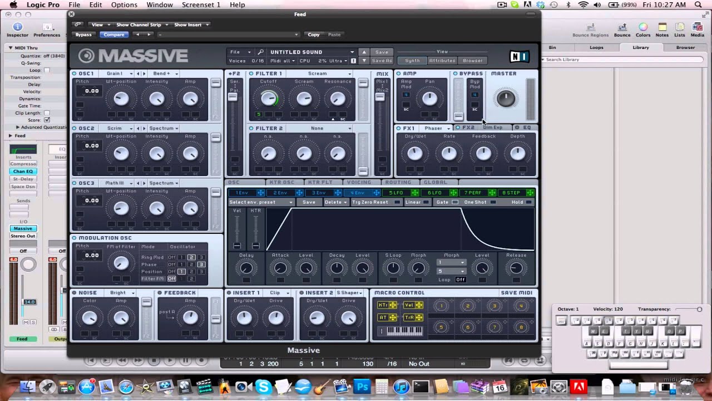This screenshot has width=712, height=401.
Task: Click the exclamation panic icon near CPU
Action: click(353, 61)
